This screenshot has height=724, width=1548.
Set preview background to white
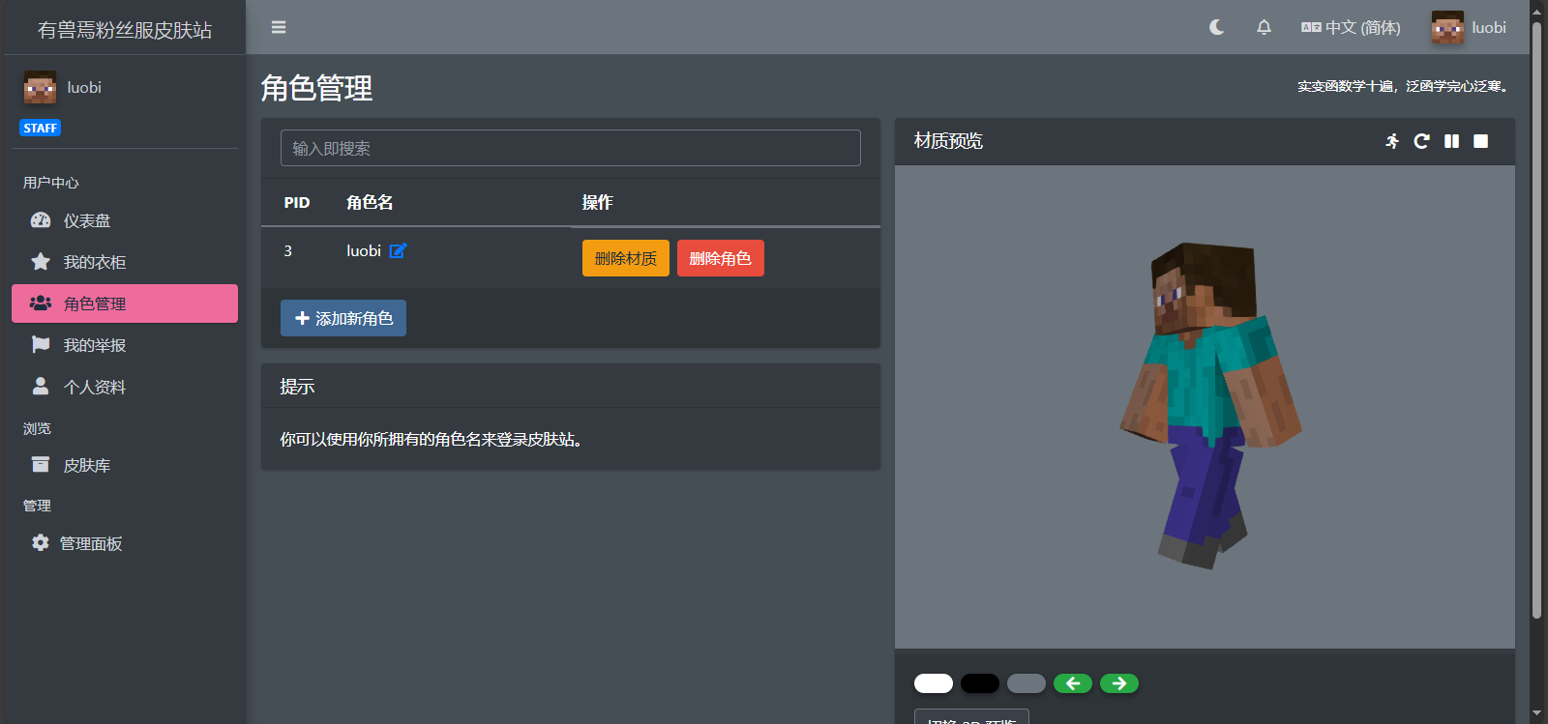(x=934, y=683)
